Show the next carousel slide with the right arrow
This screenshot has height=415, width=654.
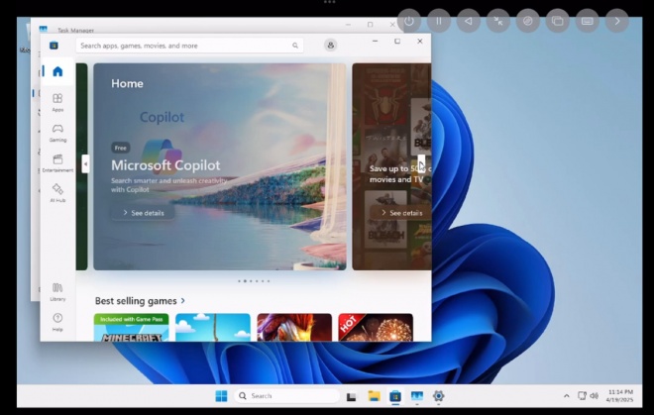pos(421,163)
